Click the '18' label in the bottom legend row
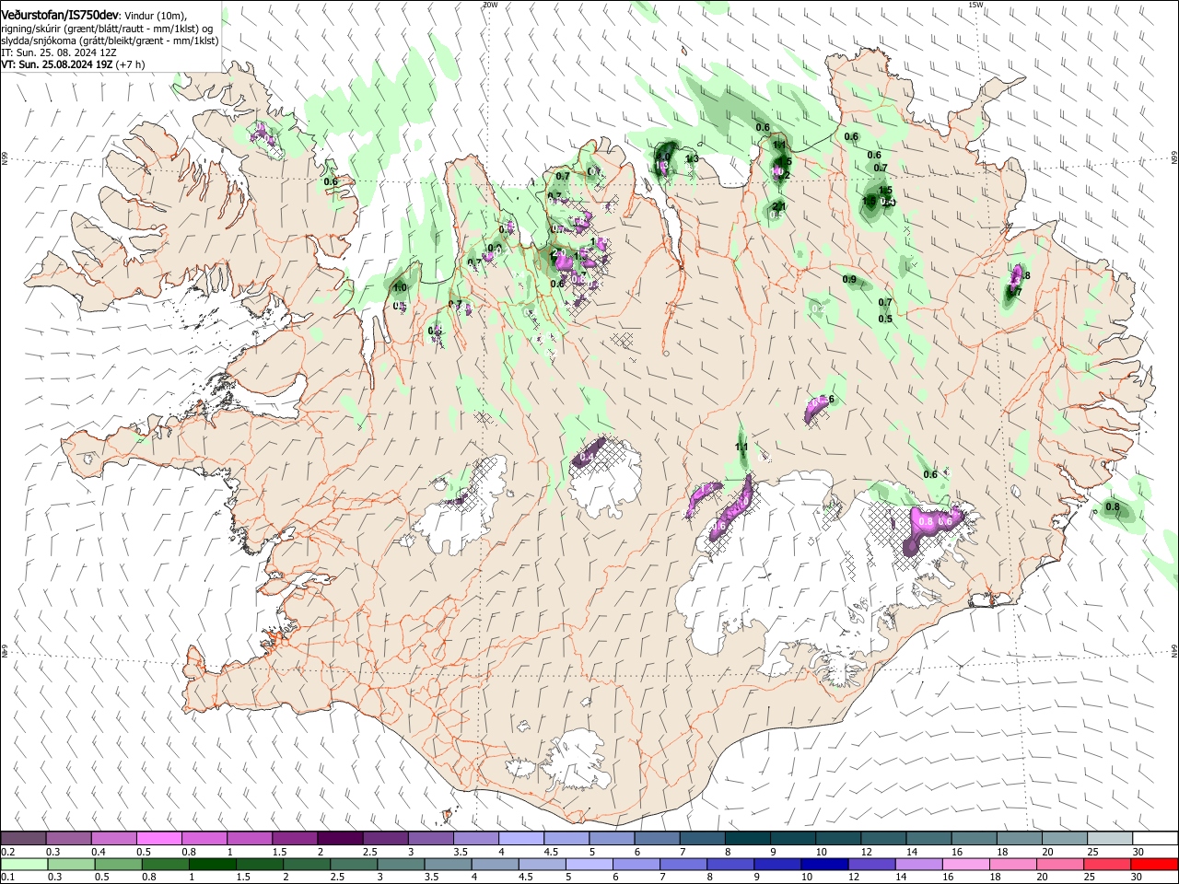 [x=995, y=878]
